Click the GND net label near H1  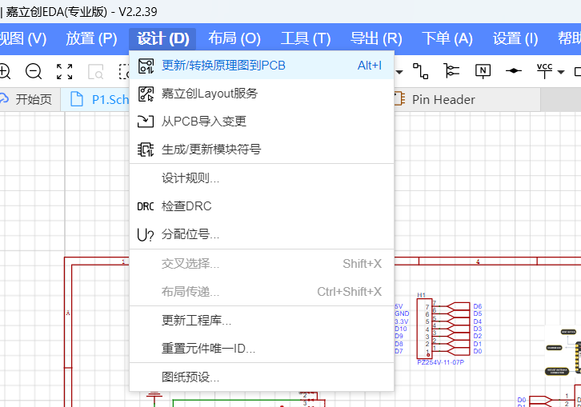pyautogui.click(x=402, y=313)
